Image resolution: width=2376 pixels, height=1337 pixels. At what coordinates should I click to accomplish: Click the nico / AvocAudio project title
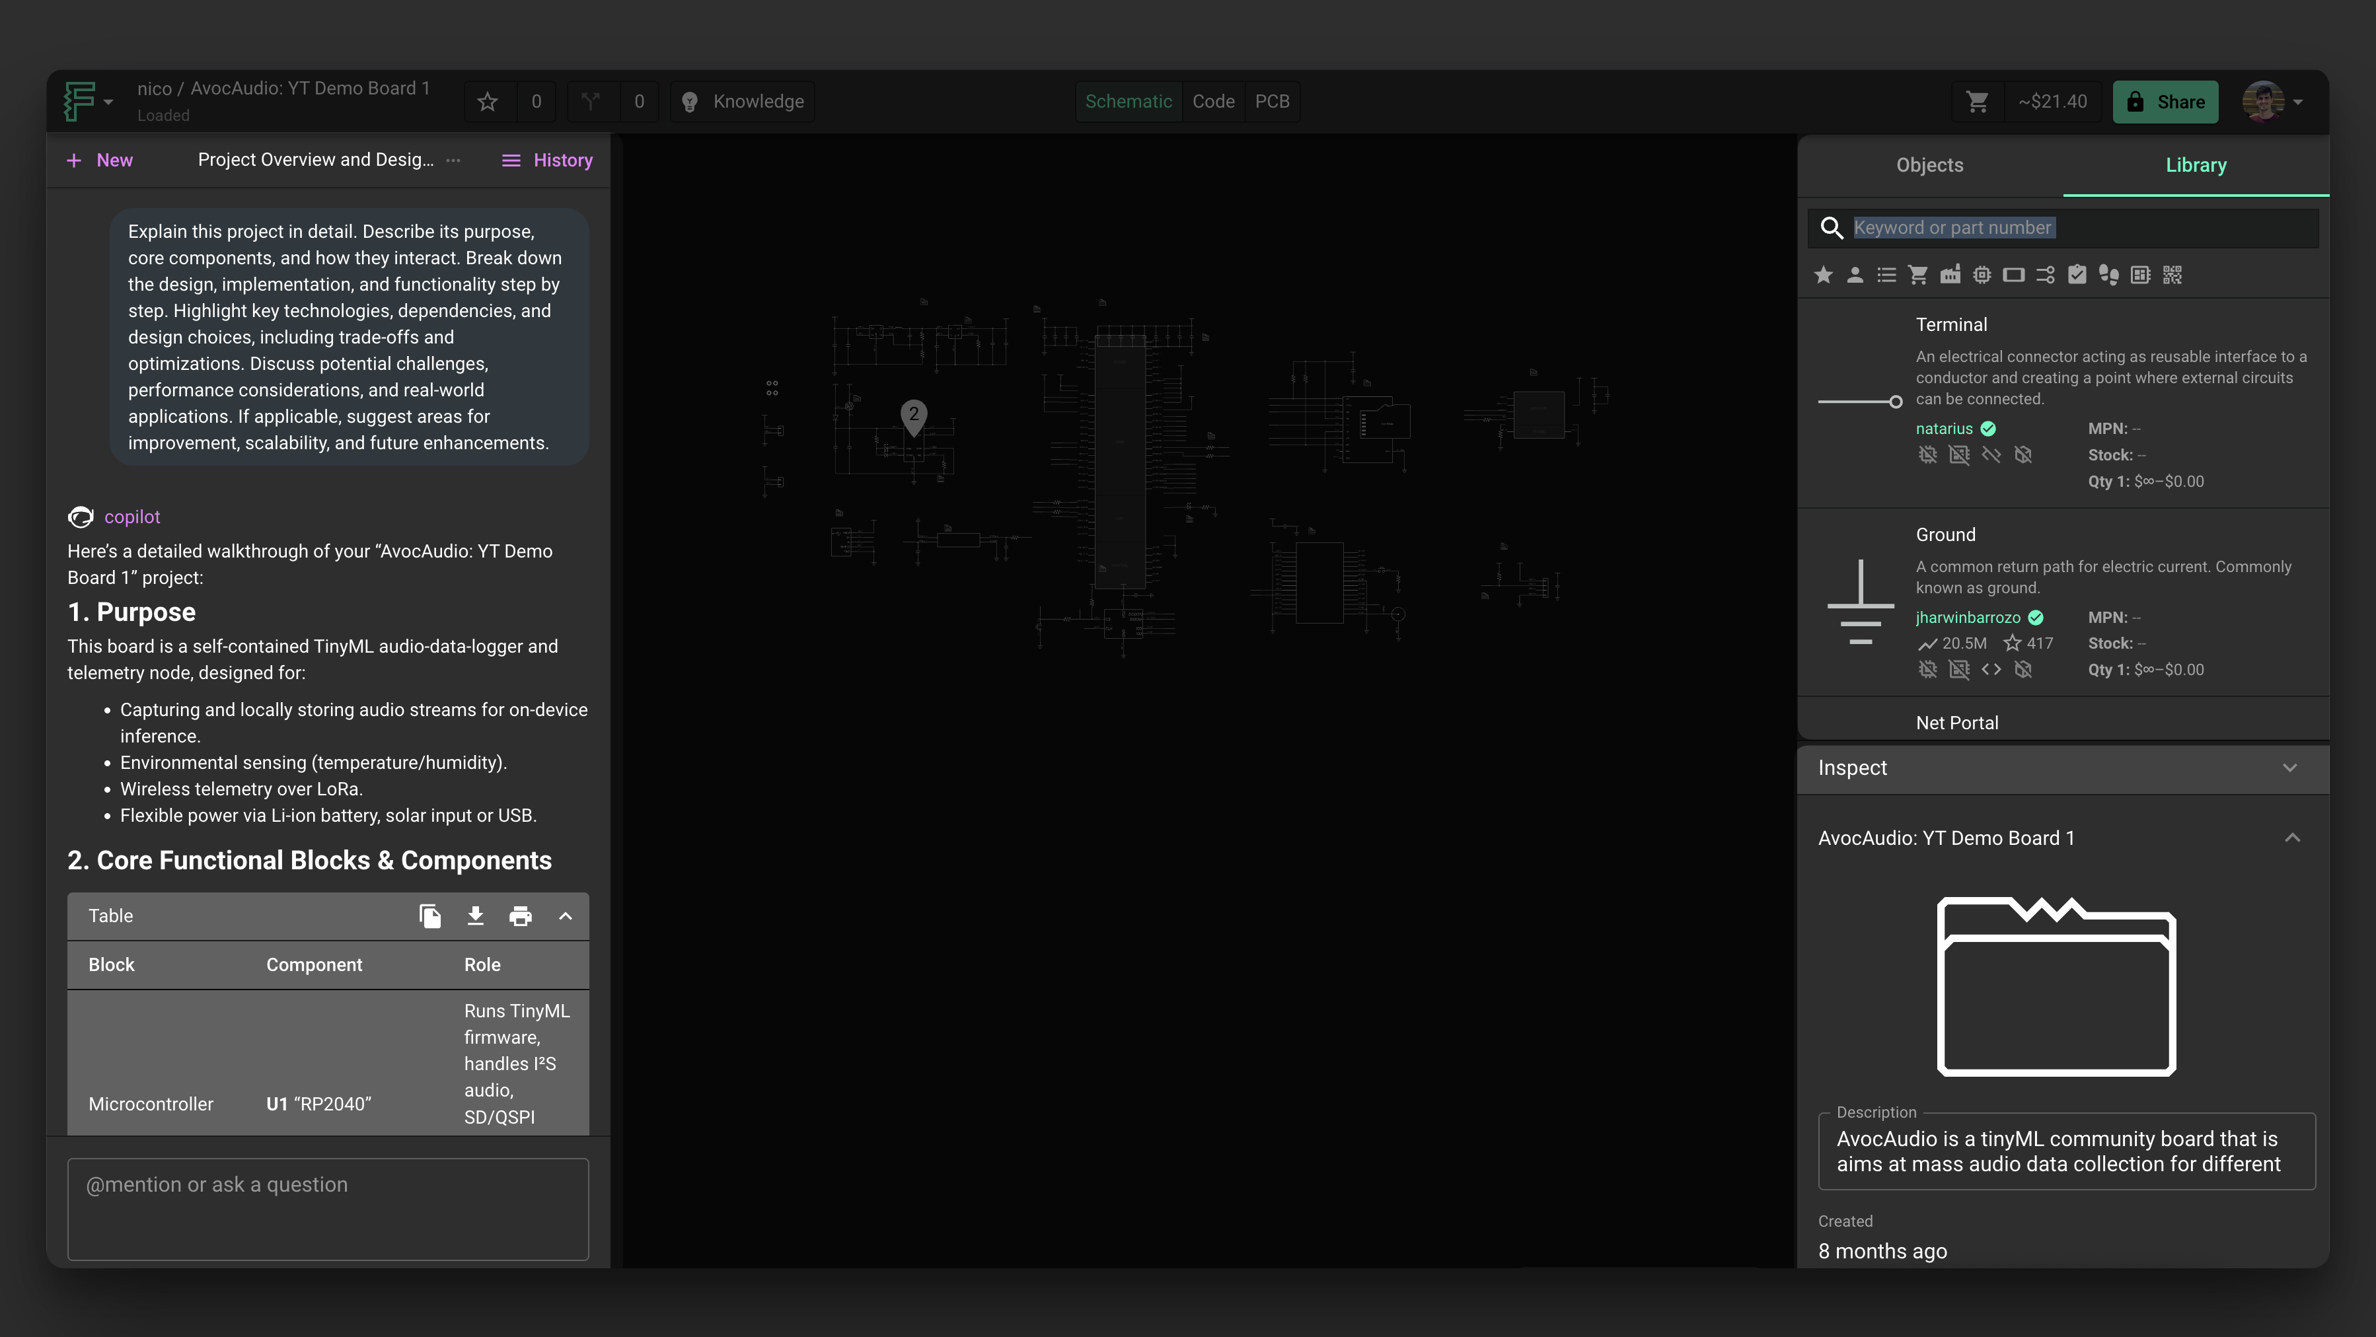tap(283, 89)
